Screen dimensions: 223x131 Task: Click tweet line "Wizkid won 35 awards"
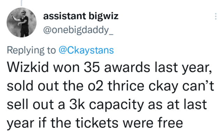click(x=78, y=67)
